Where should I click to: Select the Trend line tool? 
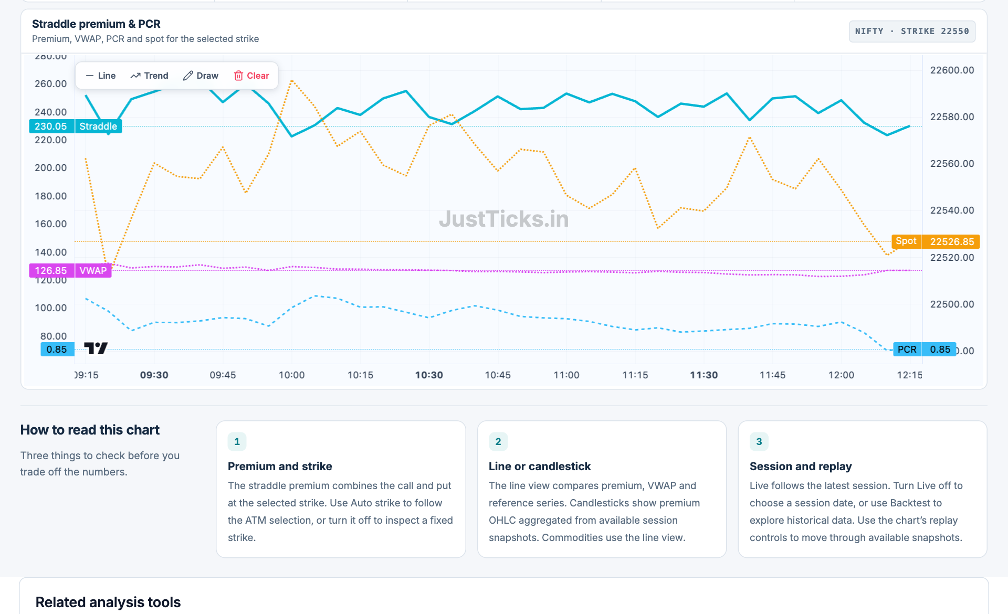pyautogui.click(x=149, y=76)
